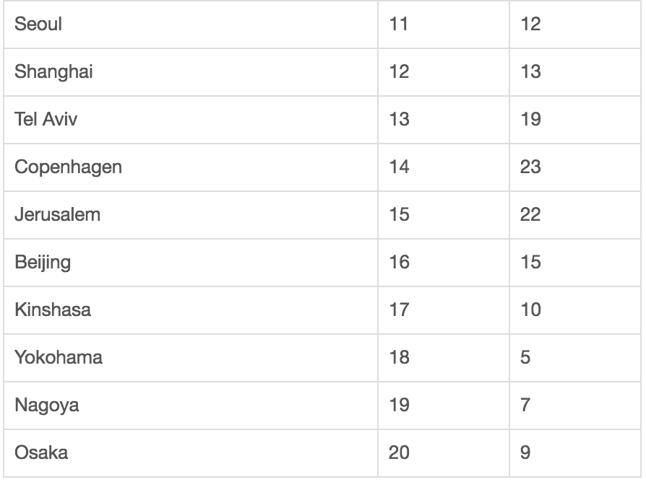The height and width of the screenshot is (482, 646).
Task: Click value 23 in Copenhagen's row
Action: 530,167
